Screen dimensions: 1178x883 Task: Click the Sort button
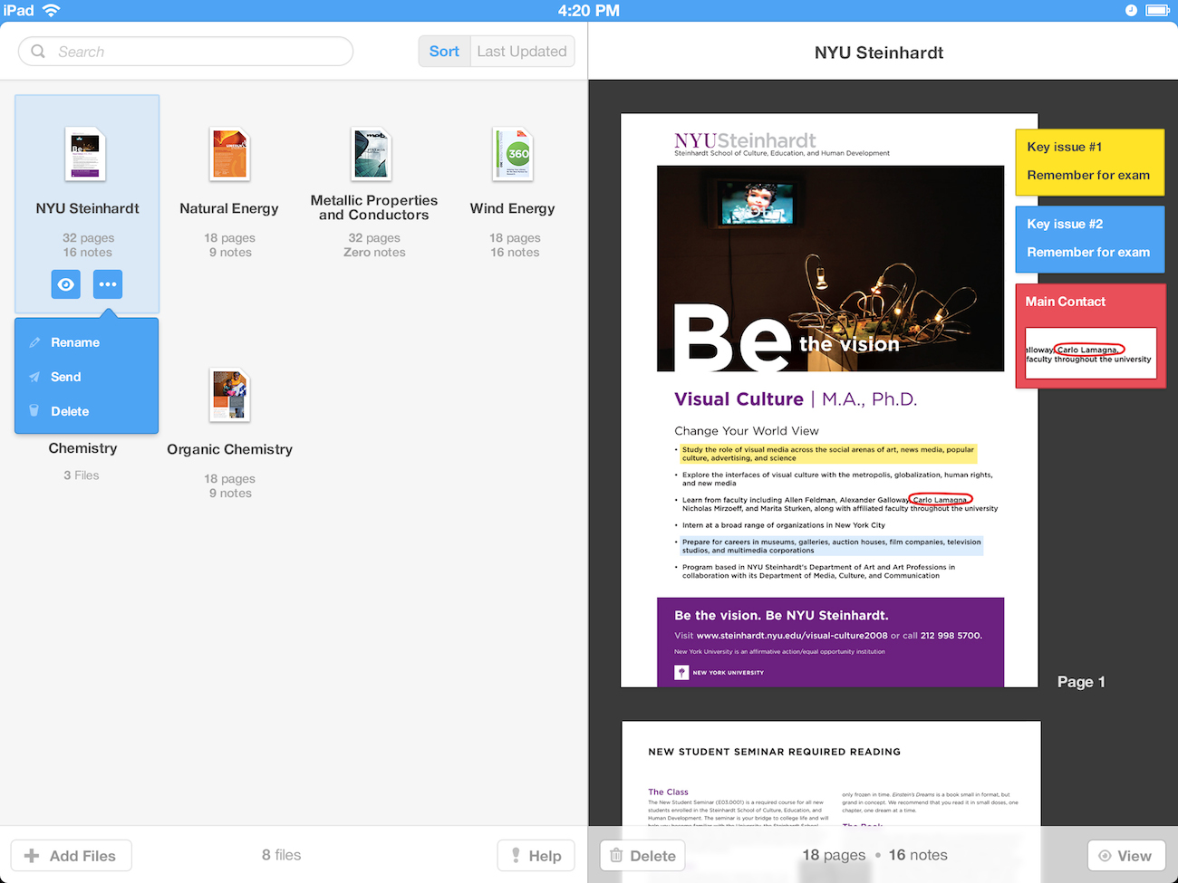pos(444,52)
